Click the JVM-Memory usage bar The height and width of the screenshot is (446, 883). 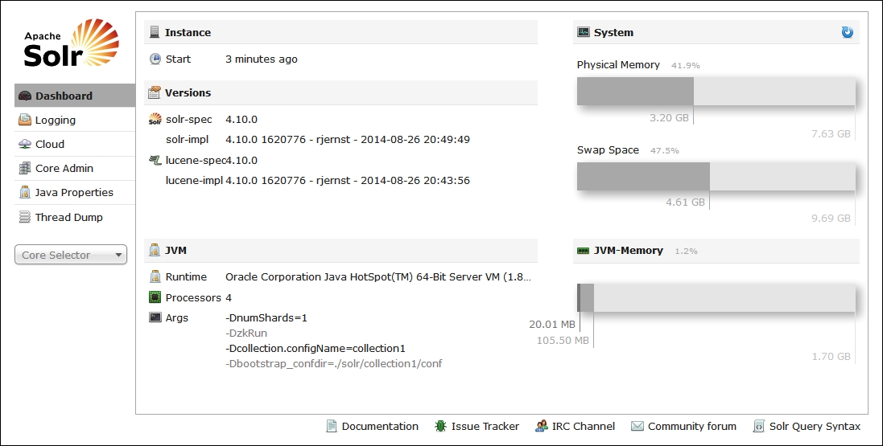(x=716, y=298)
